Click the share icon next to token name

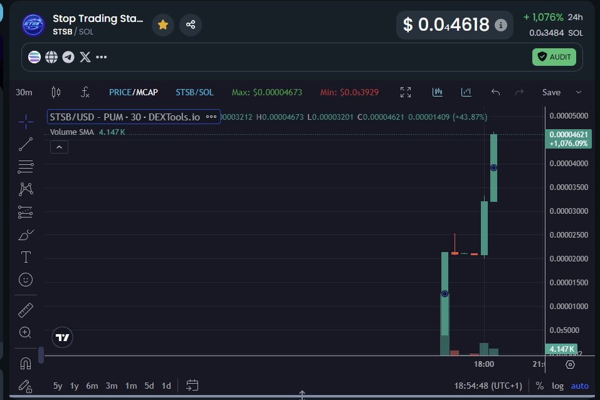pos(191,25)
